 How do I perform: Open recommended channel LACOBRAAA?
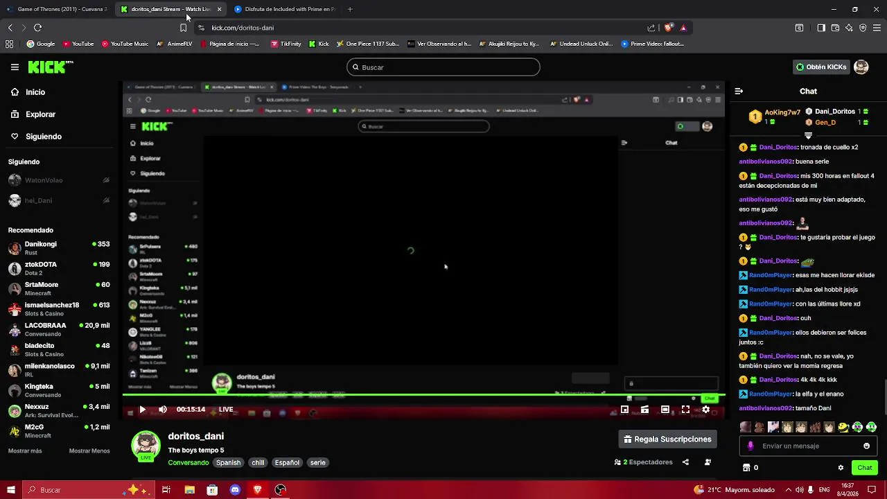click(59, 329)
